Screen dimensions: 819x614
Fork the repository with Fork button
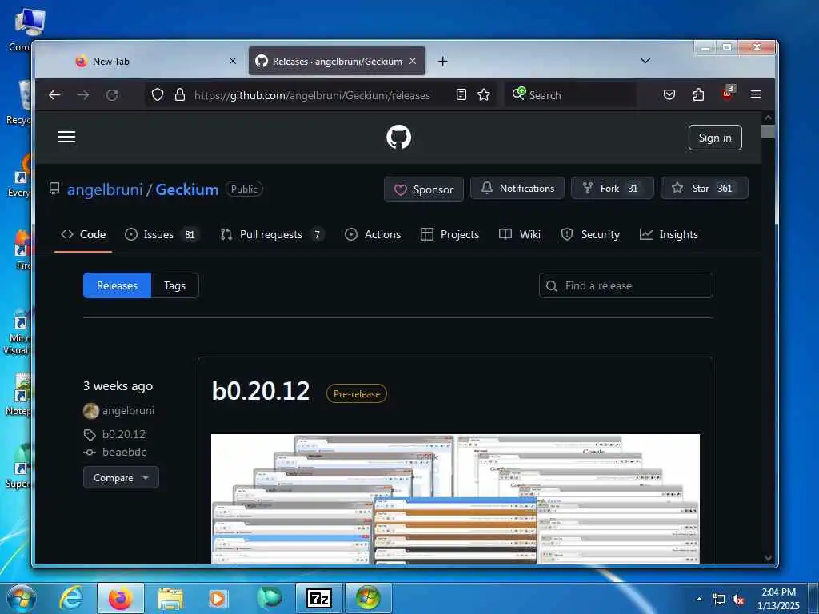click(612, 188)
